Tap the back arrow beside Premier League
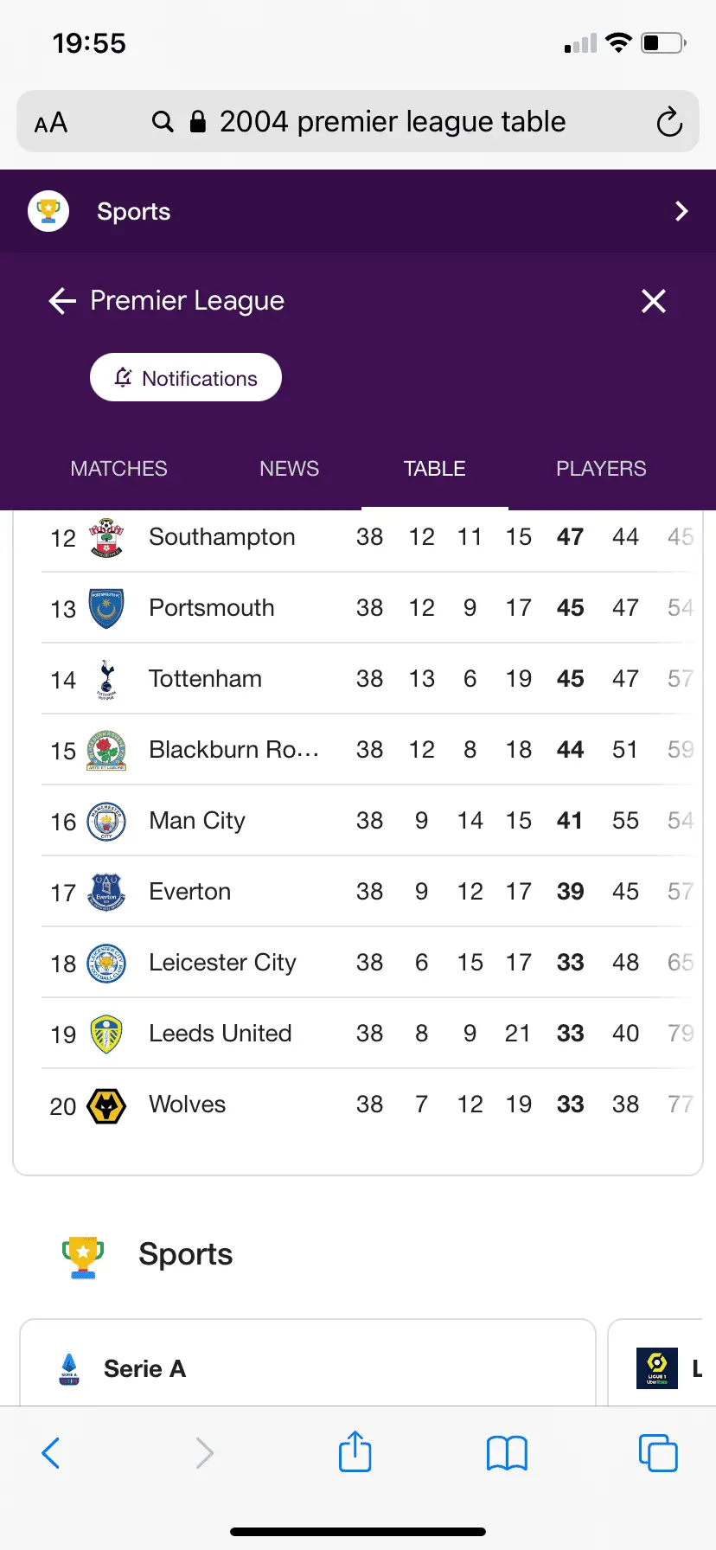The height and width of the screenshot is (1550, 716). coord(62,301)
